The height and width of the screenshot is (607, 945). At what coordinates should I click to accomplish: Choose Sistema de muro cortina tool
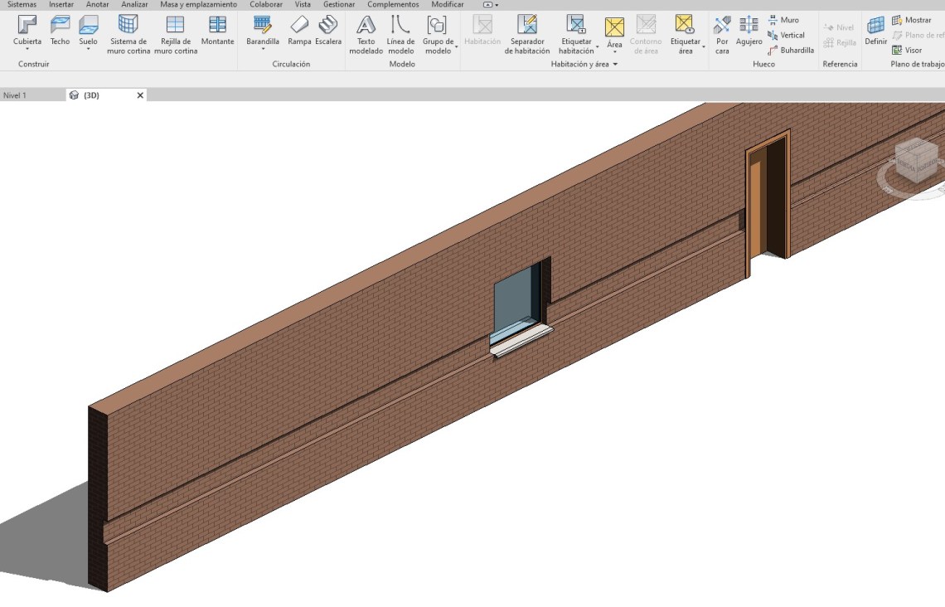click(x=127, y=35)
